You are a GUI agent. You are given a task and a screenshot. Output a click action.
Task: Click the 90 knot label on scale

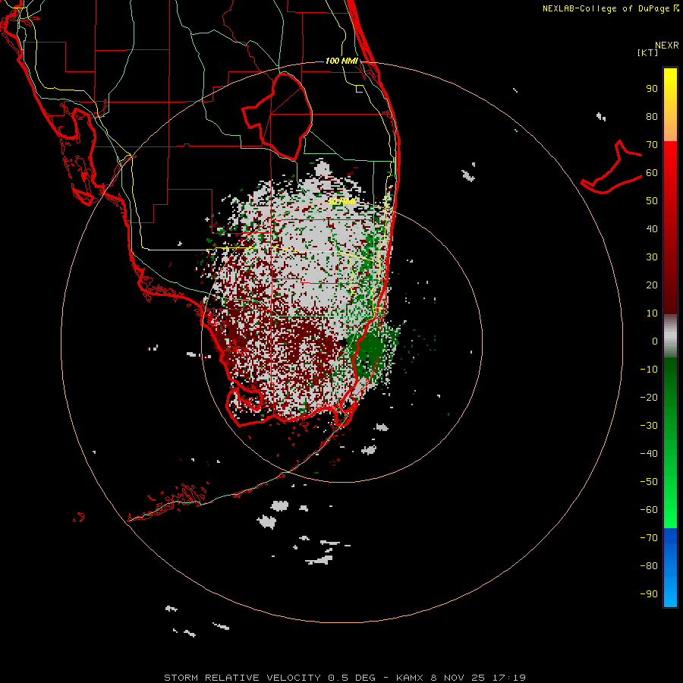click(652, 89)
